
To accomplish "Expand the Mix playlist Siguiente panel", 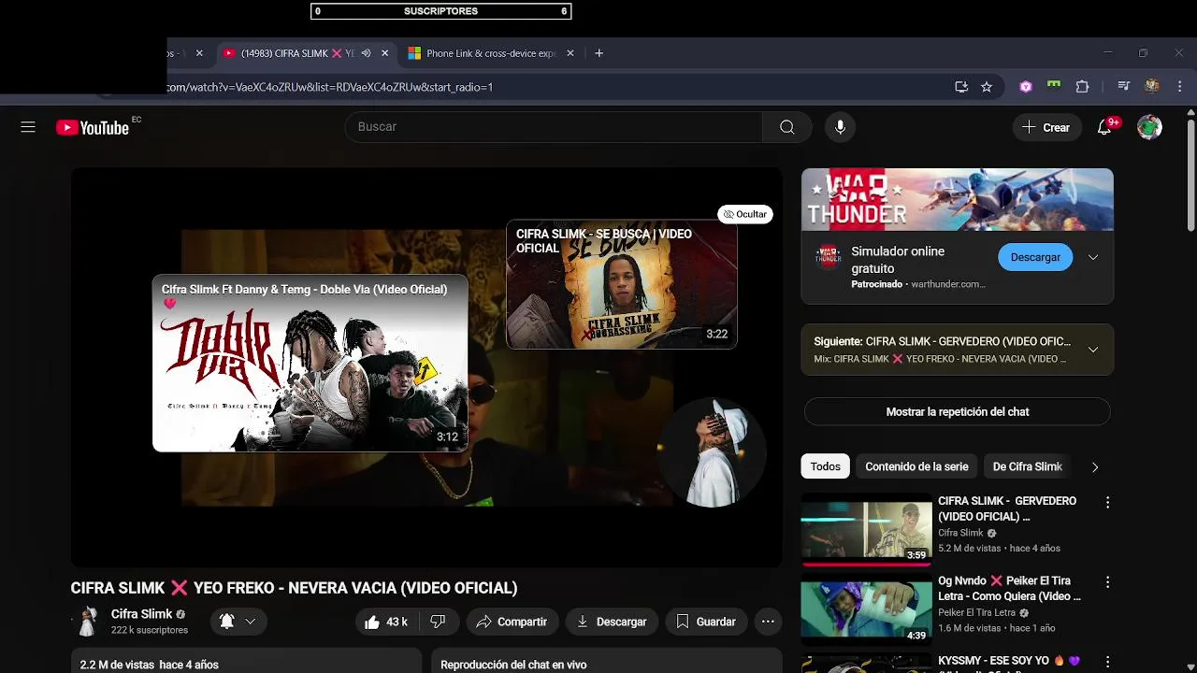I will (1092, 350).
